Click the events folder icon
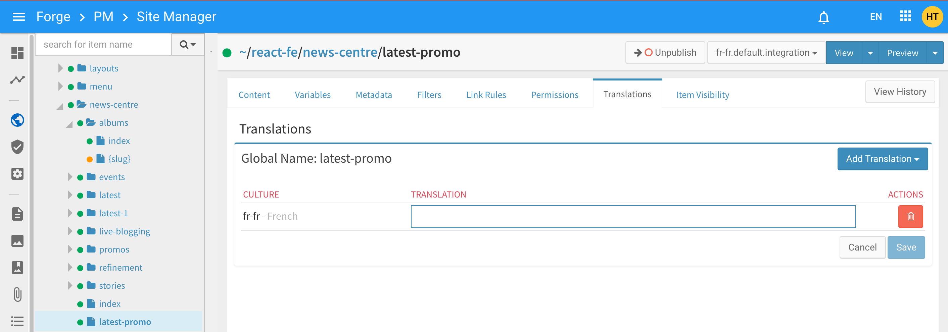The height and width of the screenshot is (332, 948). coord(91,176)
